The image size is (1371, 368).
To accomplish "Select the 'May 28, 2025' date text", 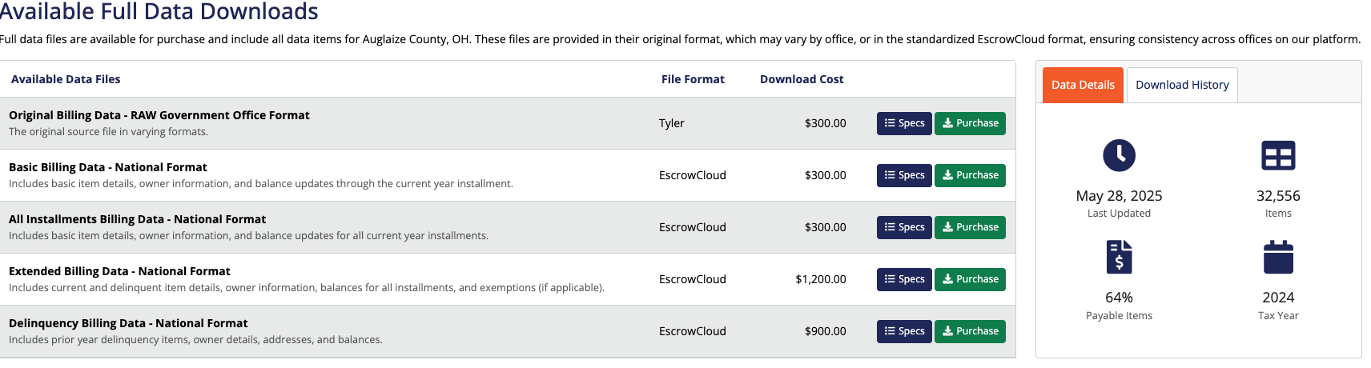I will click(1119, 196).
